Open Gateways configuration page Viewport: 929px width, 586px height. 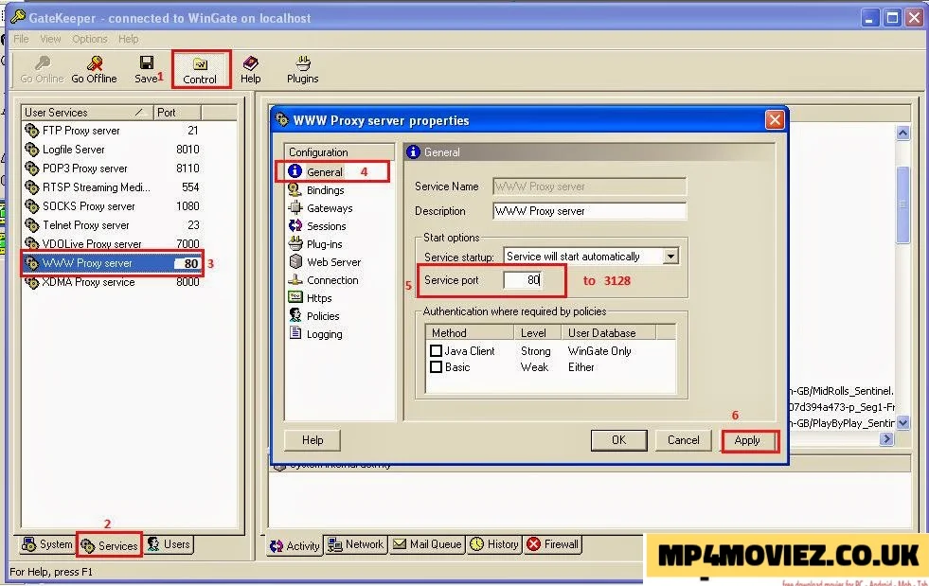point(330,208)
